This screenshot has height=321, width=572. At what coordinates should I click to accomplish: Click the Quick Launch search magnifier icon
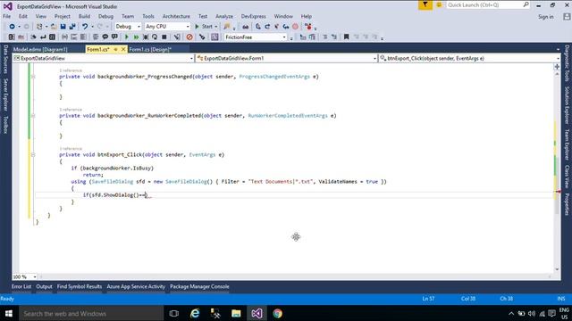pos(526,4)
